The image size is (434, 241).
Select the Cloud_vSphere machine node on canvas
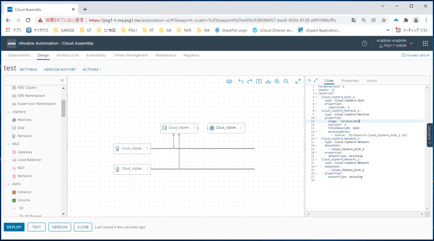click(x=226, y=128)
